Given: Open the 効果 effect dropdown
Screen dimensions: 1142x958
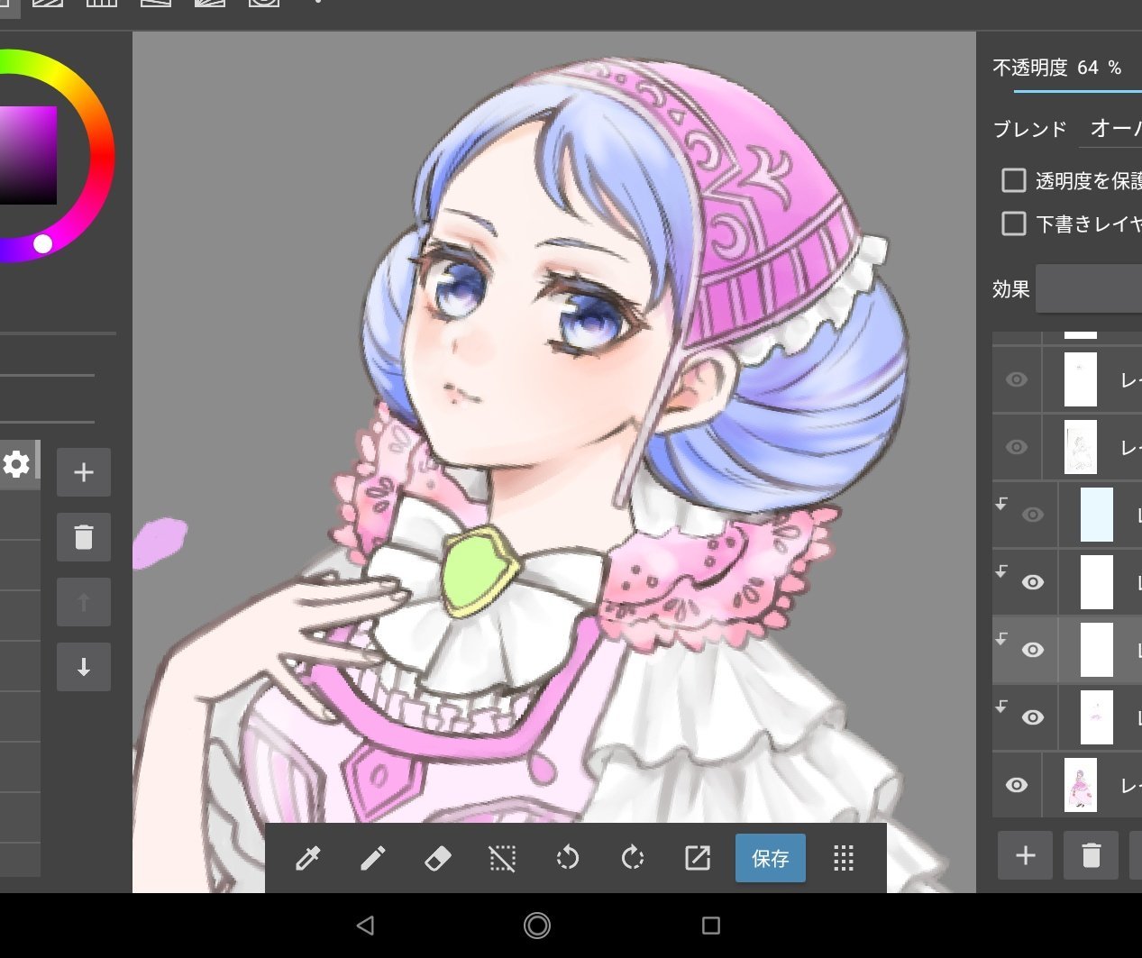Looking at the screenshot, I should pyautogui.click(x=1089, y=289).
